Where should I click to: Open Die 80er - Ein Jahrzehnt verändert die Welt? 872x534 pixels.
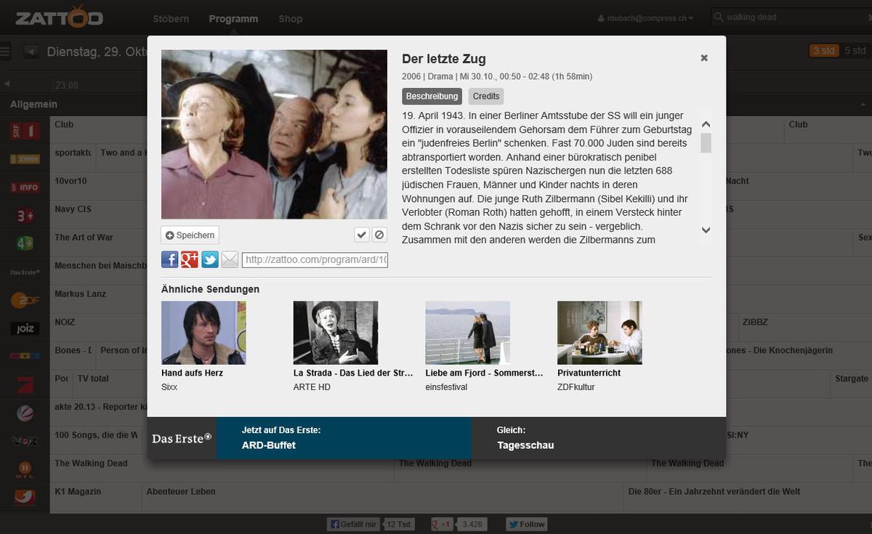point(714,492)
